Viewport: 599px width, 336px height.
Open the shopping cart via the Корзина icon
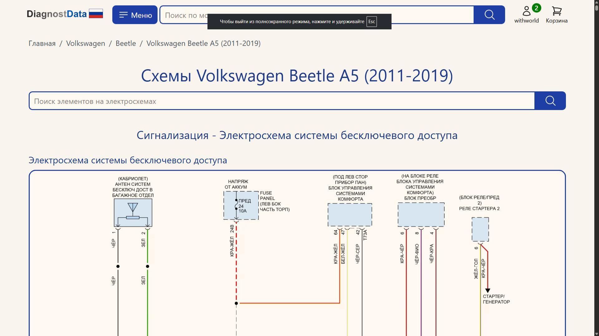556,12
